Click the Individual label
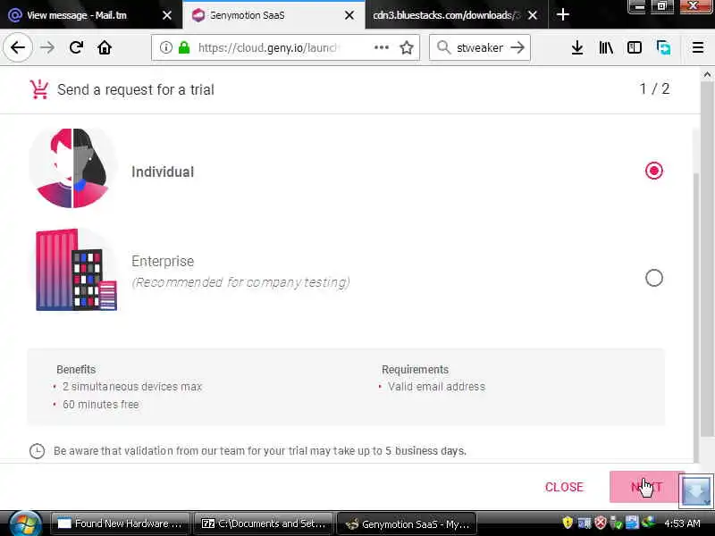 (x=163, y=172)
